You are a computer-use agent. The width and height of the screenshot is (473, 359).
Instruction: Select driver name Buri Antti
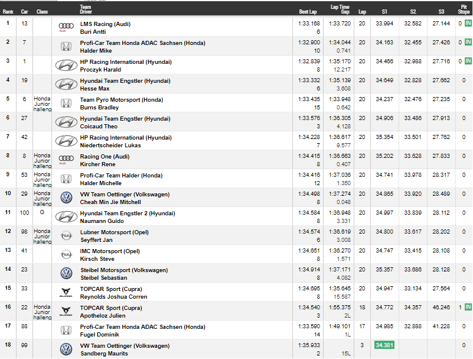pyautogui.click(x=93, y=32)
